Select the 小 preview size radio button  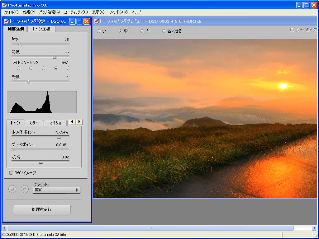coord(99,31)
